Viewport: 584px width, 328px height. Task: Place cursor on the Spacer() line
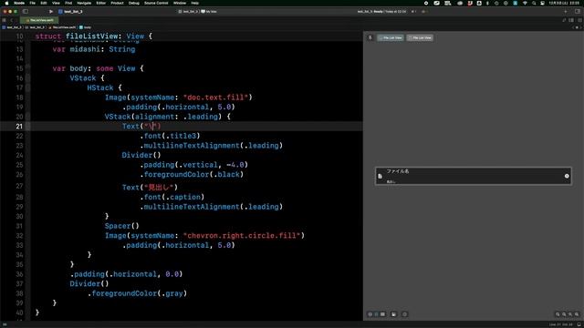coord(121,226)
